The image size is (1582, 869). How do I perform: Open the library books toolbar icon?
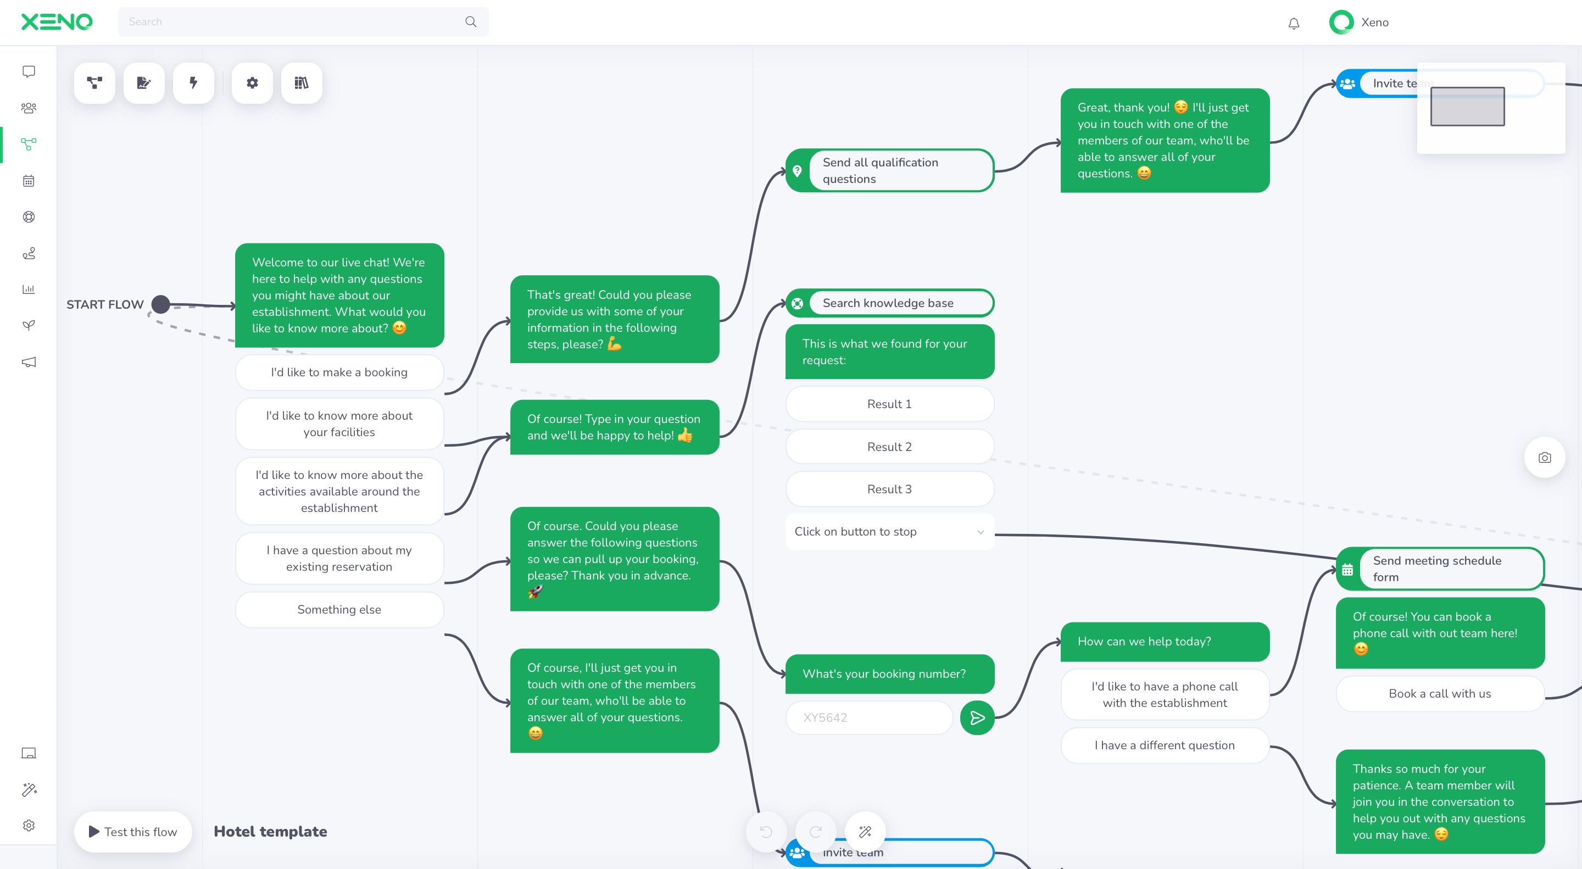coord(301,83)
